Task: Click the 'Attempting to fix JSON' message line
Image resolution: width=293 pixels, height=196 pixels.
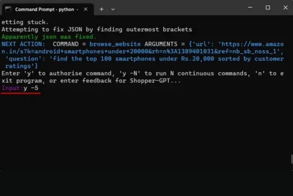Action: 96,30
